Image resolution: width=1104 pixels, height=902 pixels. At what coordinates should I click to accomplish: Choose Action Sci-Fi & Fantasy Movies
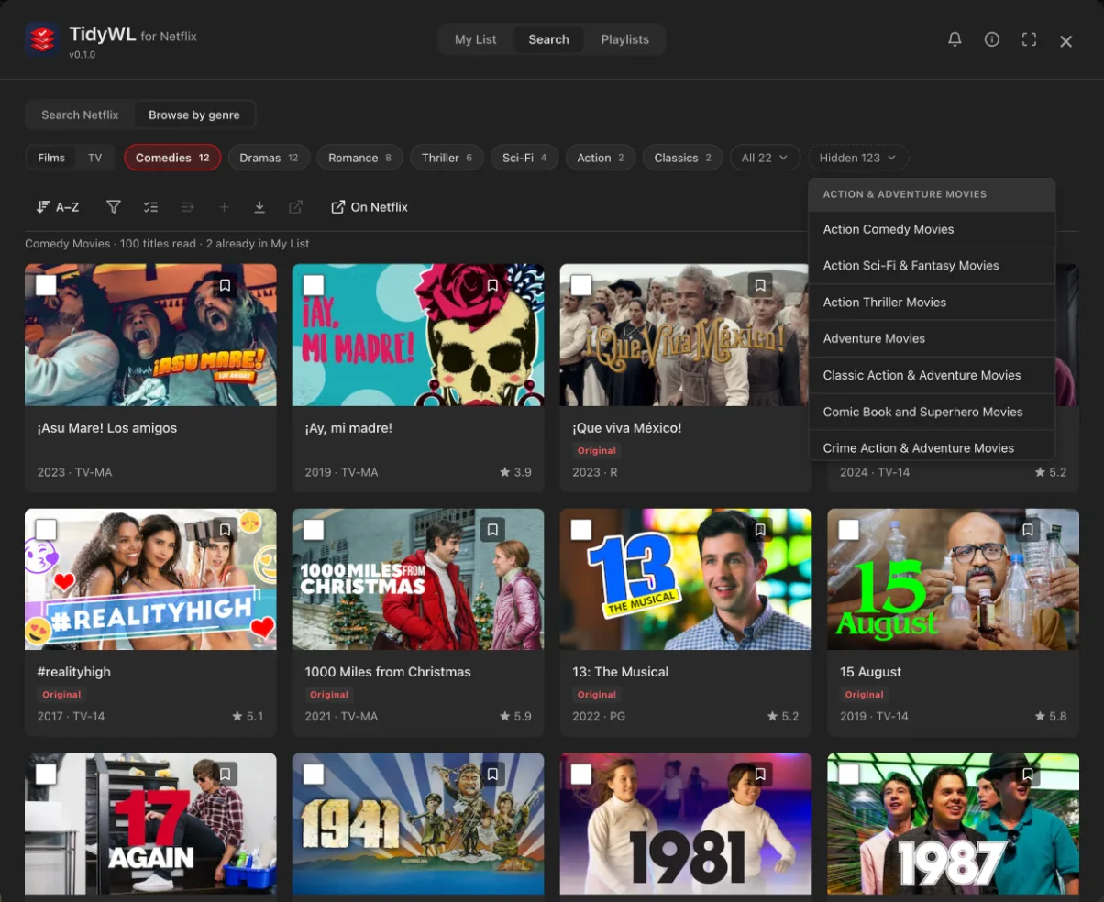coord(932,266)
